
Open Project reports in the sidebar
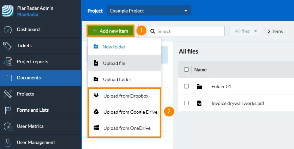(x=41, y=62)
